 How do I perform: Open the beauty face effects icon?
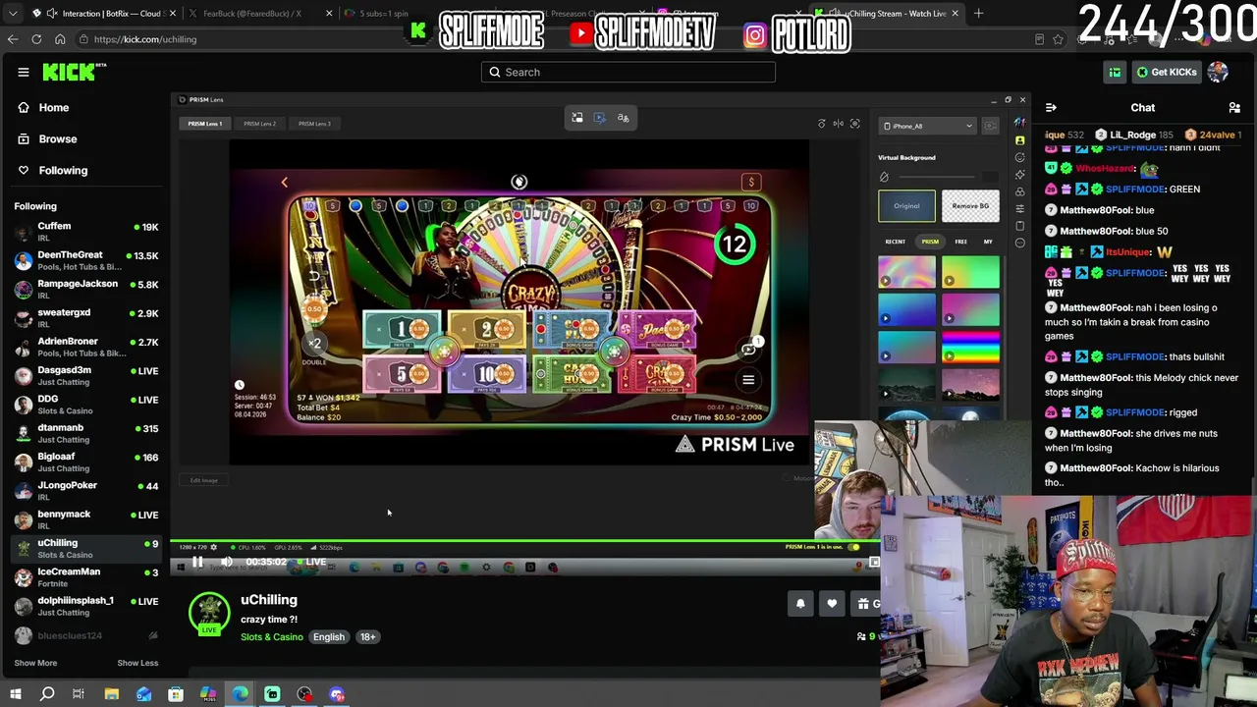pos(1019,158)
